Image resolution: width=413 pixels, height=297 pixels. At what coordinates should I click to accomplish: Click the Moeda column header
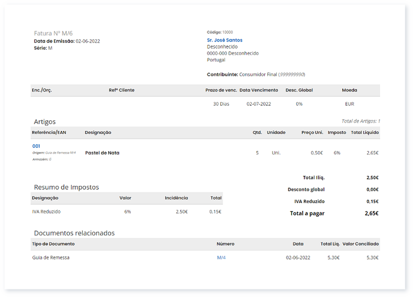[350, 90]
